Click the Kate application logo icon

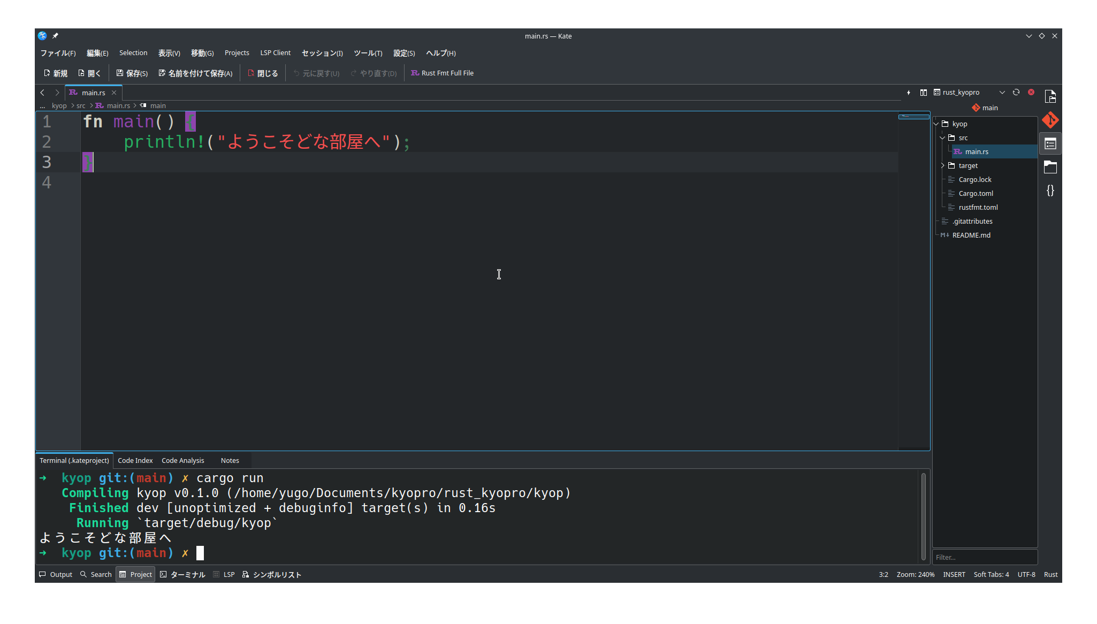tap(42, 35)
